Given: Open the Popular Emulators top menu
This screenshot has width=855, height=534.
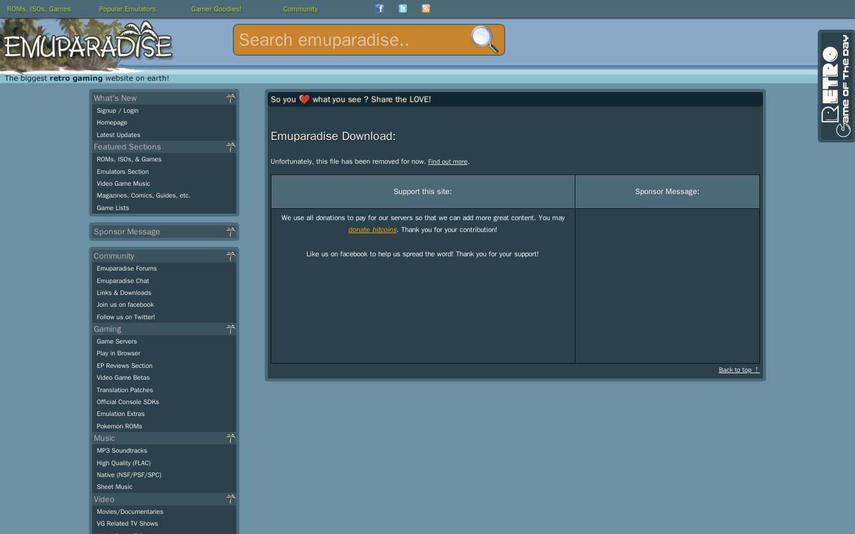Looking at the screenshot, I should pos(127,9).
